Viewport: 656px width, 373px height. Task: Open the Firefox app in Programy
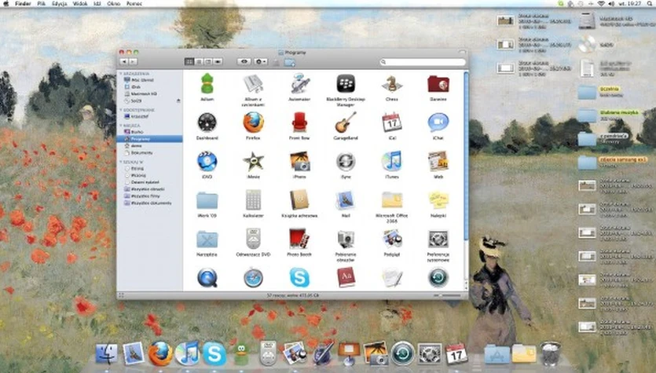[x=253, y=123]
